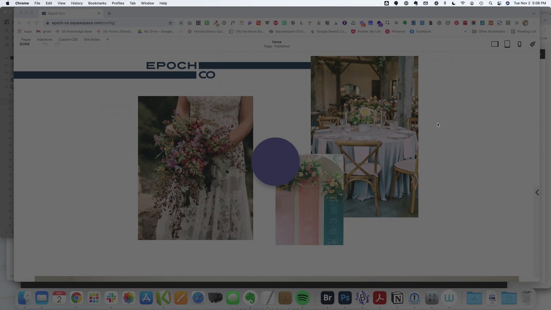551x310 pixels.
Task: Open the My Drive - Google bookmark
Action: (156, 31)
